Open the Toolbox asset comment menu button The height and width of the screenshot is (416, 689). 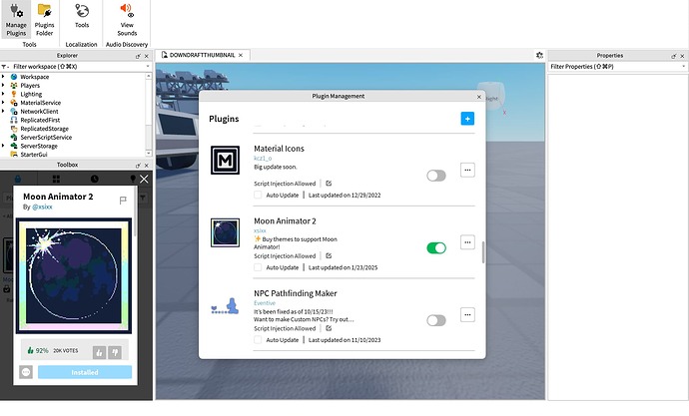[x=26, y=372]
